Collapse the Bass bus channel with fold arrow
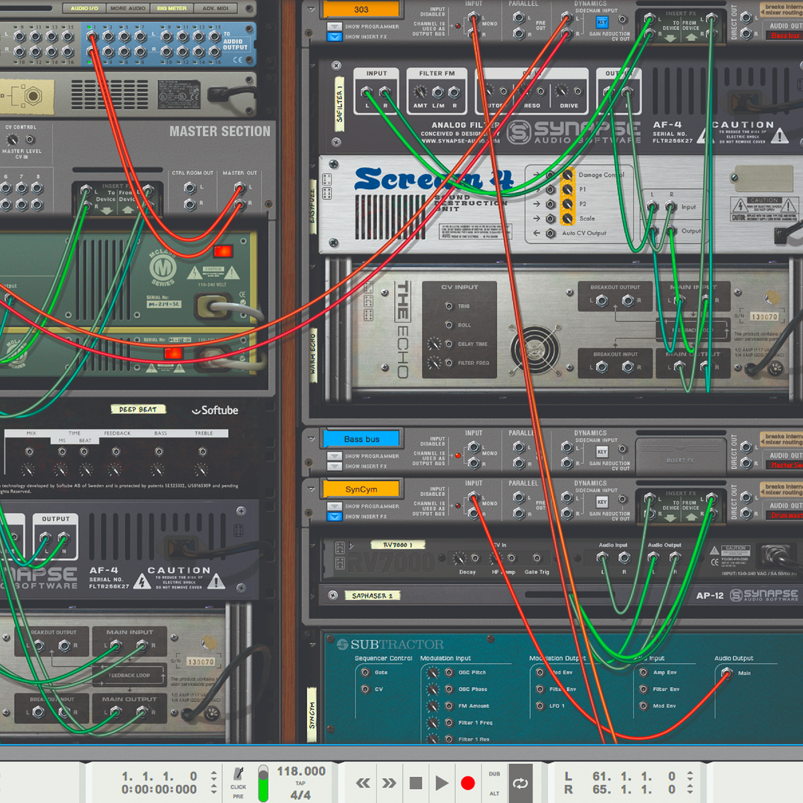This screenshot has width=803, height=803. (x=311, y=439)
